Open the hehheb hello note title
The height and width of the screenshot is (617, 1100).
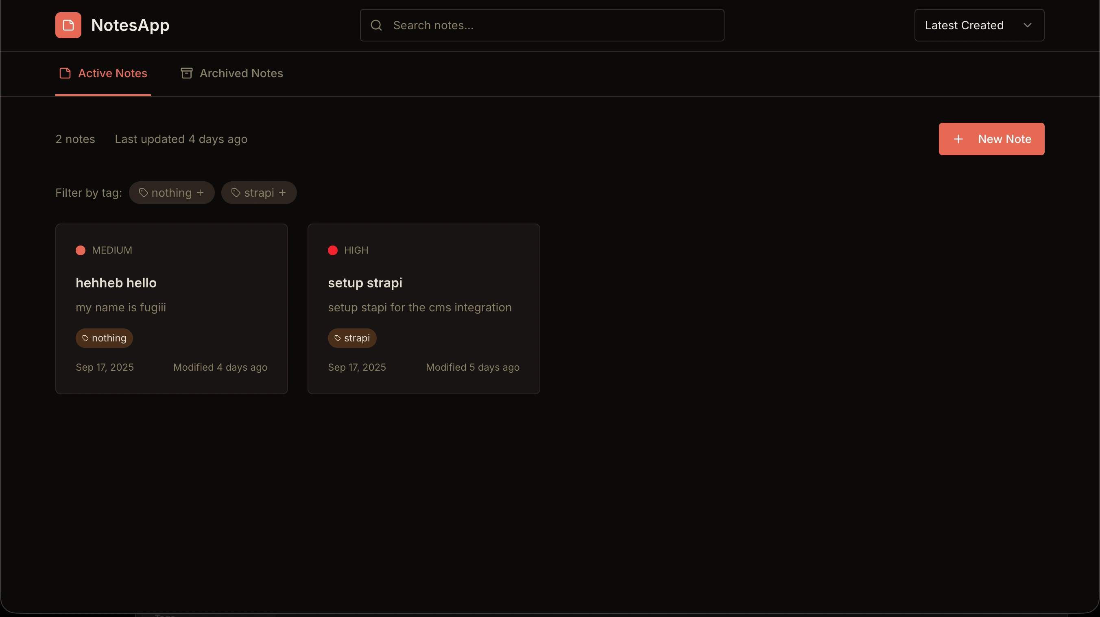click(x=116, y=283)
